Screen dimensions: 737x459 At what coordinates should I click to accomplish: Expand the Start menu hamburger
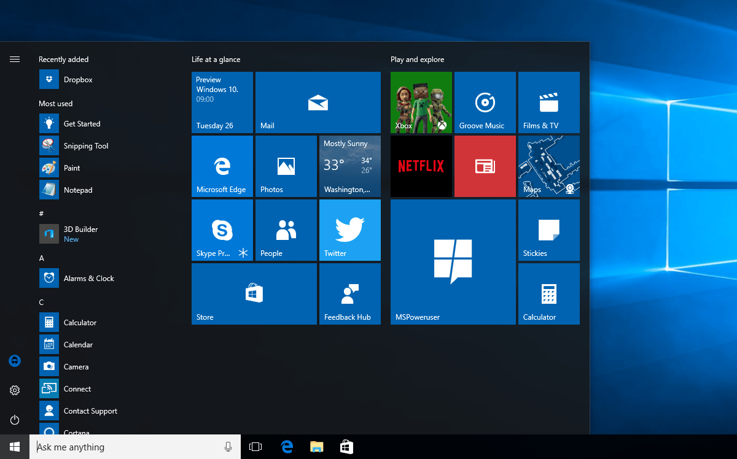[14, 60]
